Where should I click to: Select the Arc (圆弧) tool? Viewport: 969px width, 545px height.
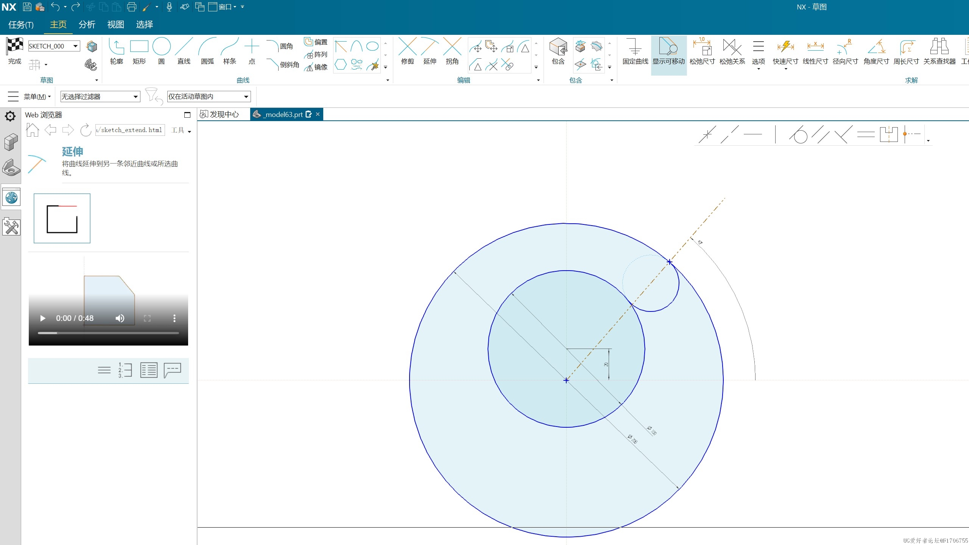207,51
